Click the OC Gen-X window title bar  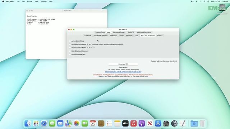(123, 29)
